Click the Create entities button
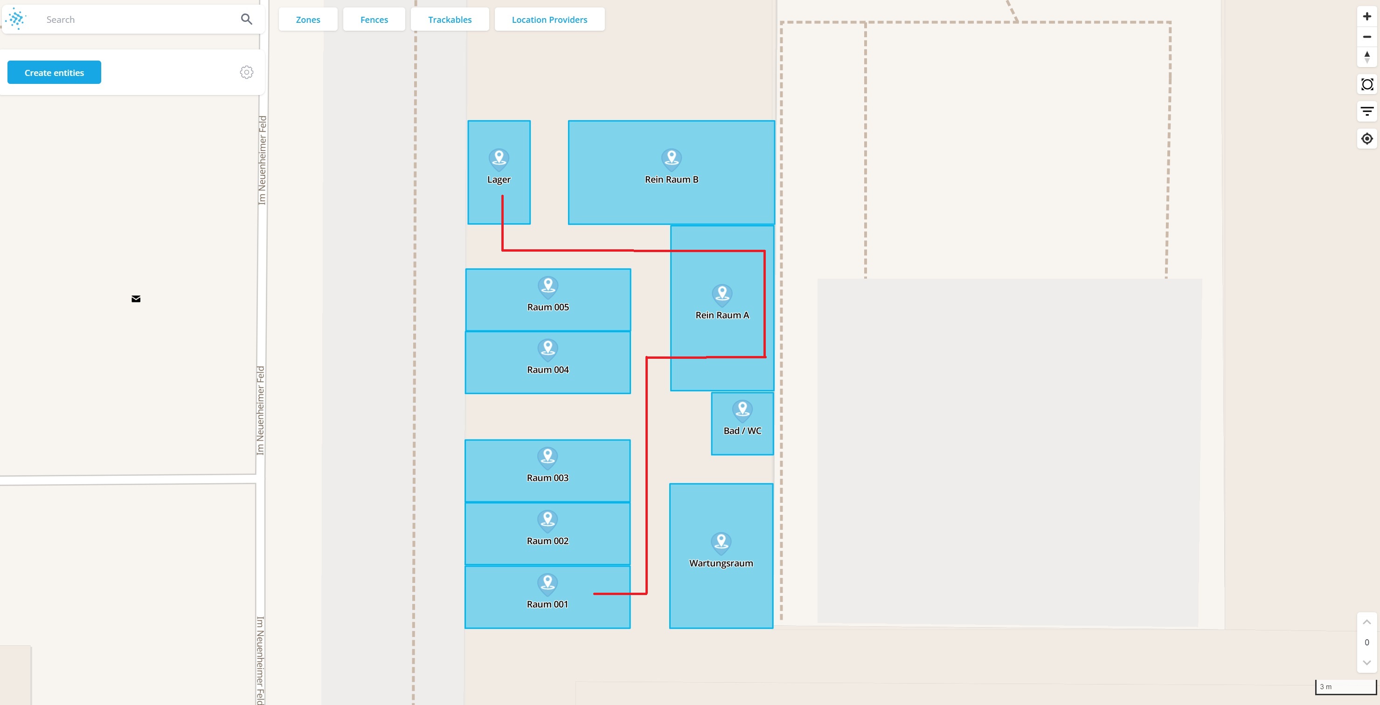1380x705 pixels. point(54,72)
